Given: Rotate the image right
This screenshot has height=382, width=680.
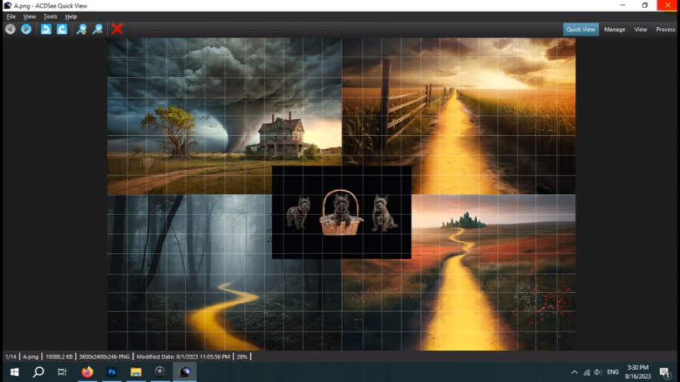Looking at the screenshot, I should (x=62, y=29).
